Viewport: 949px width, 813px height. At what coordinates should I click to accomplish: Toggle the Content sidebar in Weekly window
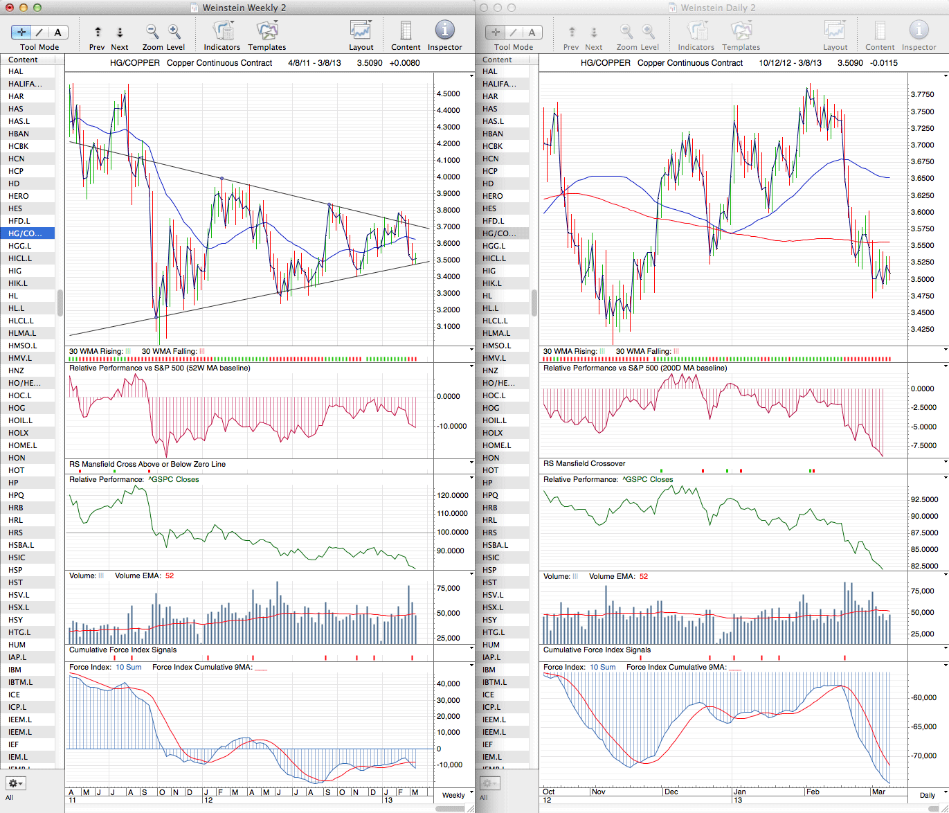click(406, 31)
